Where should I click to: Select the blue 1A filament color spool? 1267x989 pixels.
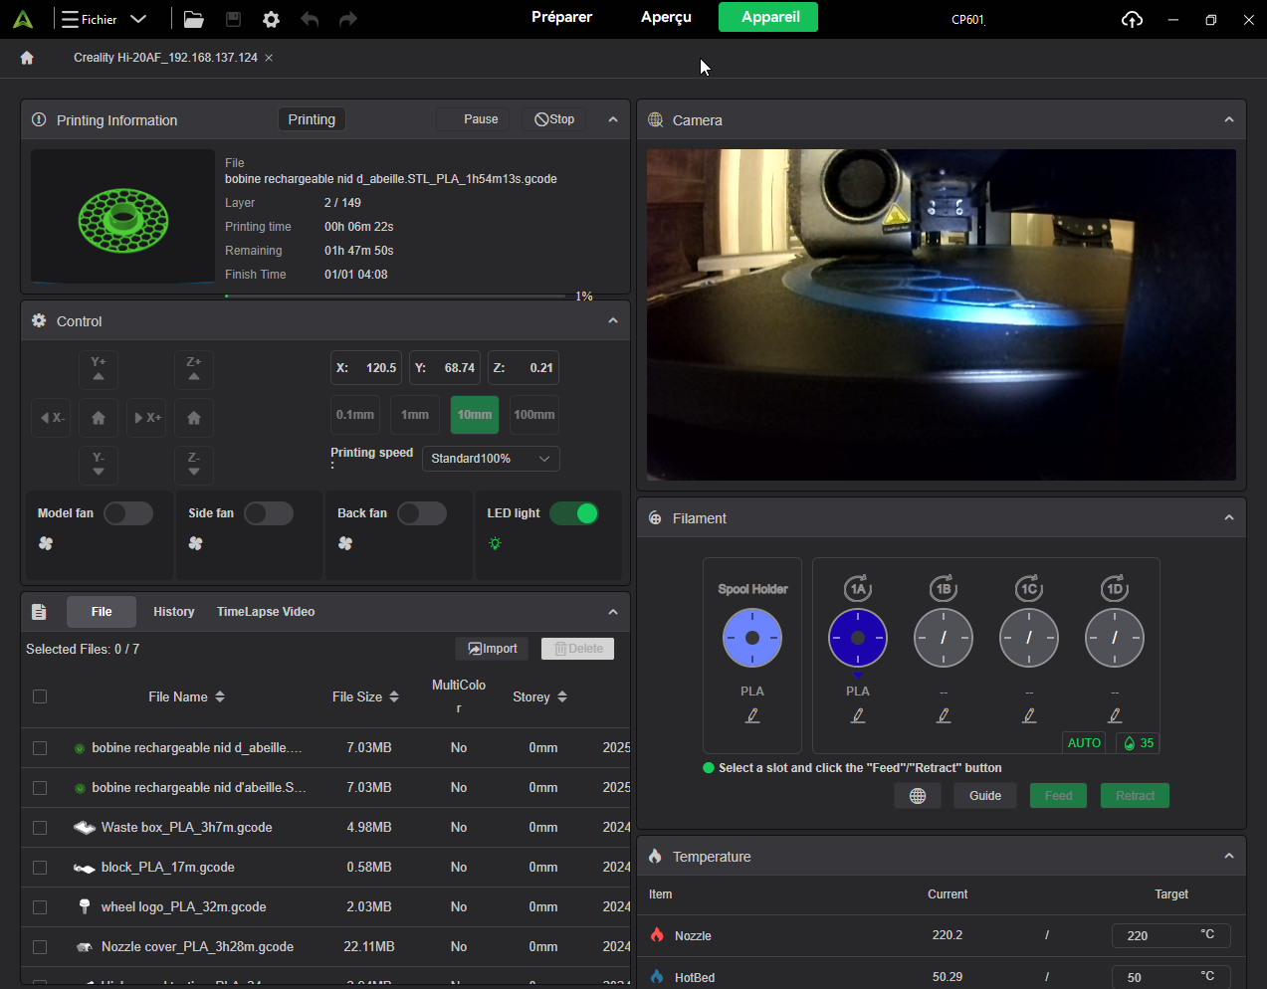click(858, 638)
